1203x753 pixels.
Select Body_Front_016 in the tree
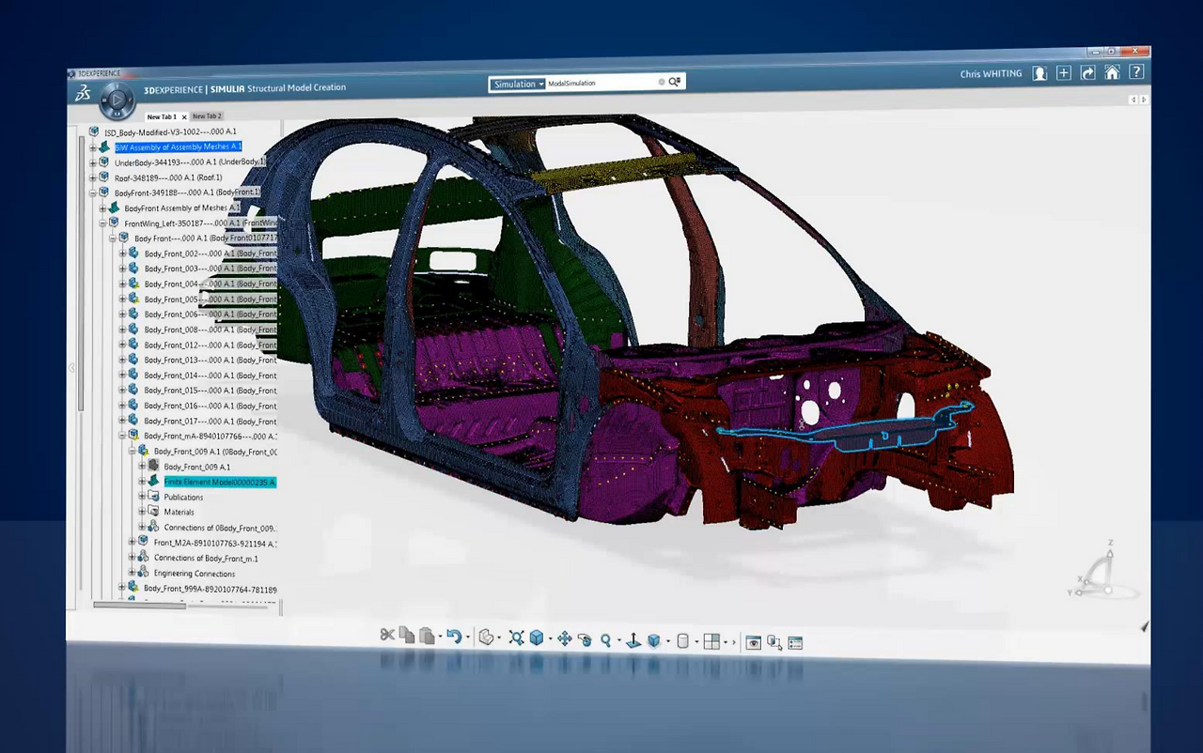(210, 406)
